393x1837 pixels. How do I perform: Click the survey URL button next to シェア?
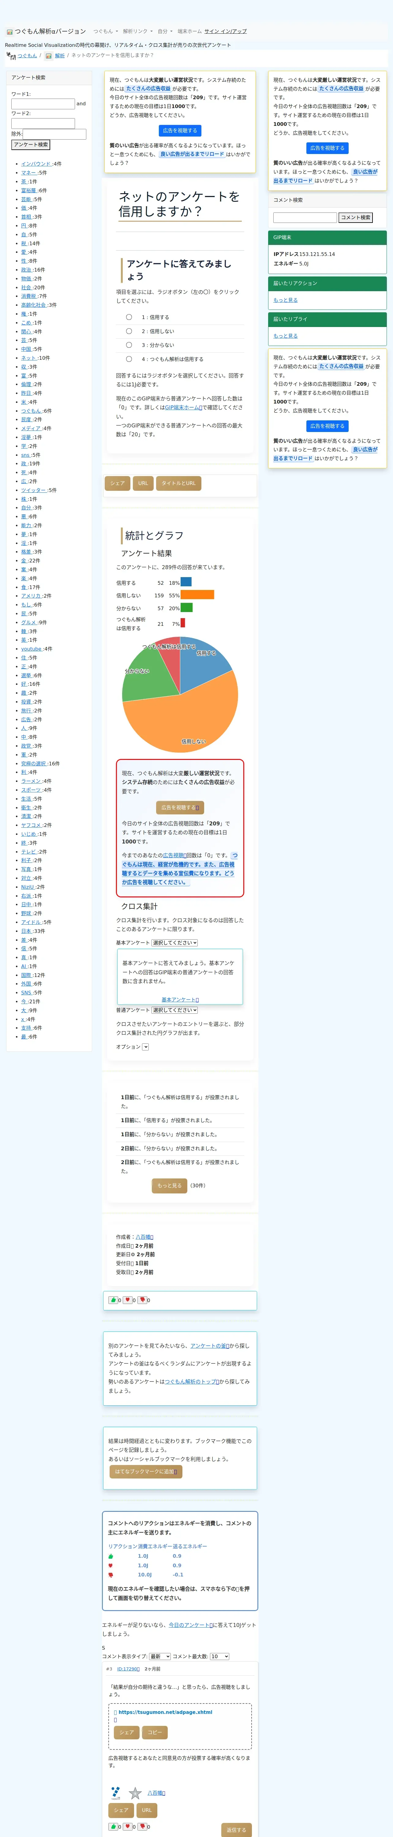[x=143, y=483]
